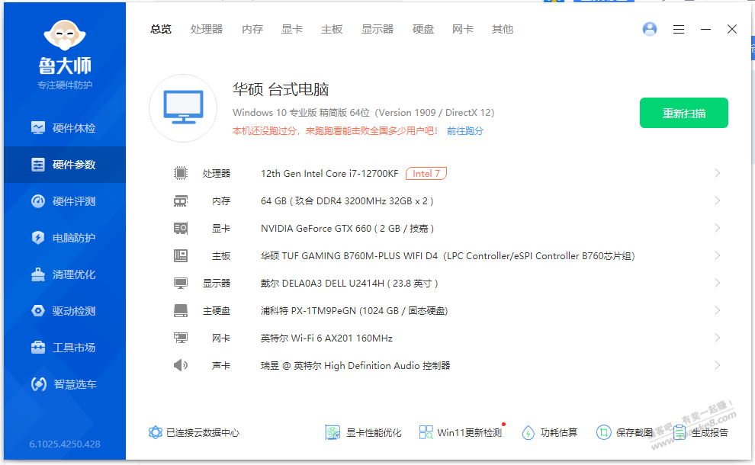Click the Intel 7 process badge

click(x=426, y=173)
